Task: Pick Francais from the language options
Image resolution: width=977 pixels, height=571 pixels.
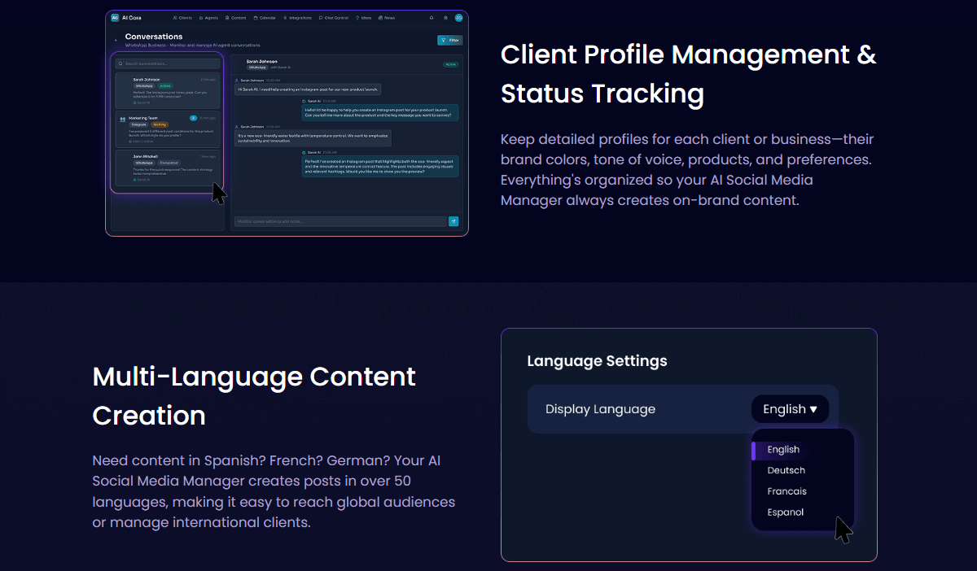Action: click(786, 491)
